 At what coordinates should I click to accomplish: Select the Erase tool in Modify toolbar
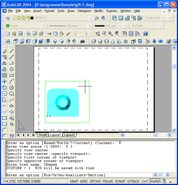coord(4,51)
